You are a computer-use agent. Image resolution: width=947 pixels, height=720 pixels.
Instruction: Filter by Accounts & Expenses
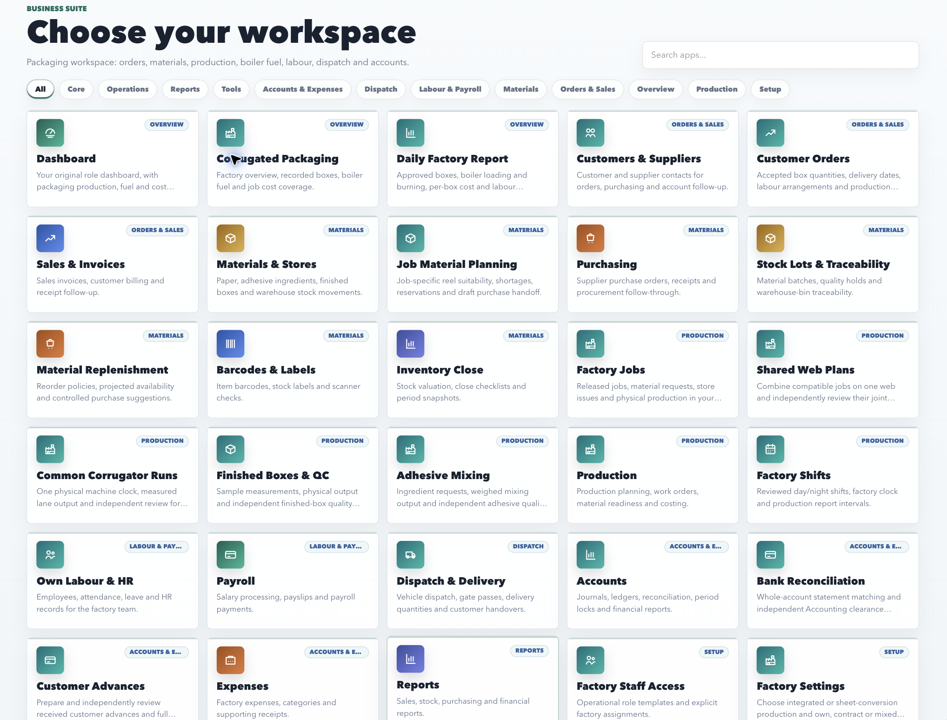pyautogui.click(x=303, y=89)
